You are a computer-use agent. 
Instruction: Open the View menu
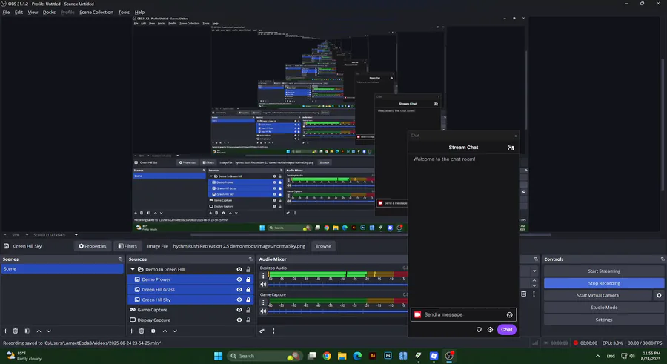pyautogui.click(x=33, y=13)
